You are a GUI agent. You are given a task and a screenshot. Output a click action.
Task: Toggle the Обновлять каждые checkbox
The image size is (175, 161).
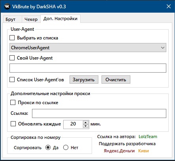click(x=13, y=124)
